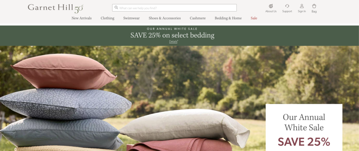Select Swimwear in navigation
The image size is (359, 151).
[x=131, y=18]
